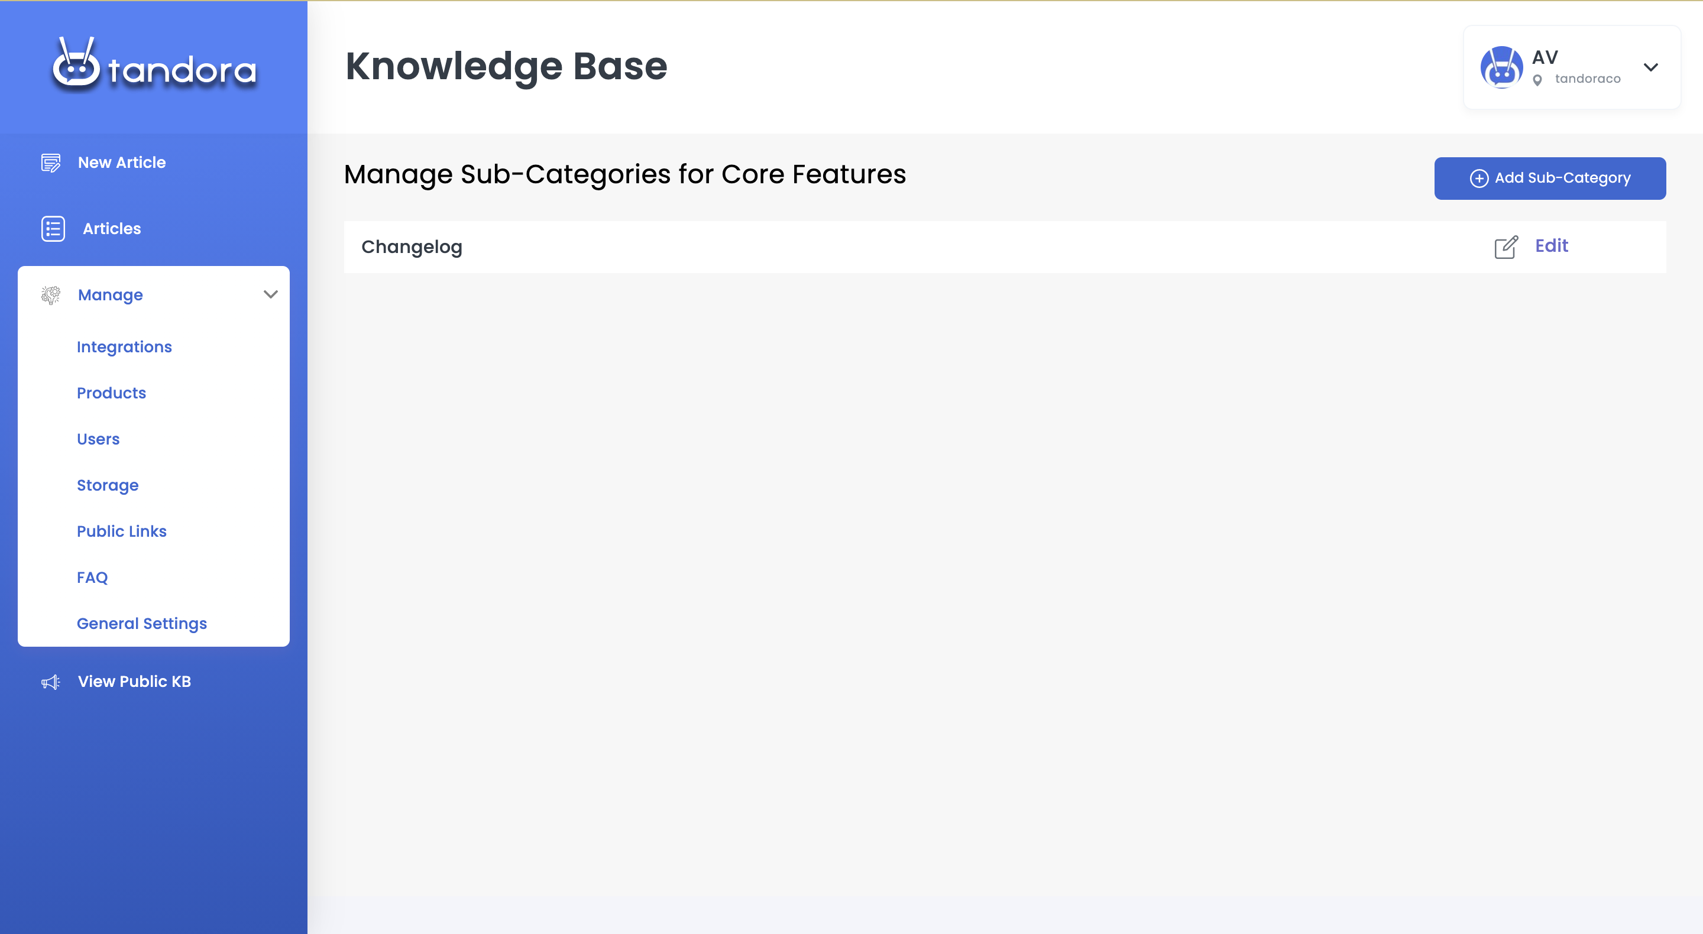Open the AV account dropdown arrow
Image resolution: width=1703 pixels, height=934 pixels.
[1651, 67]
